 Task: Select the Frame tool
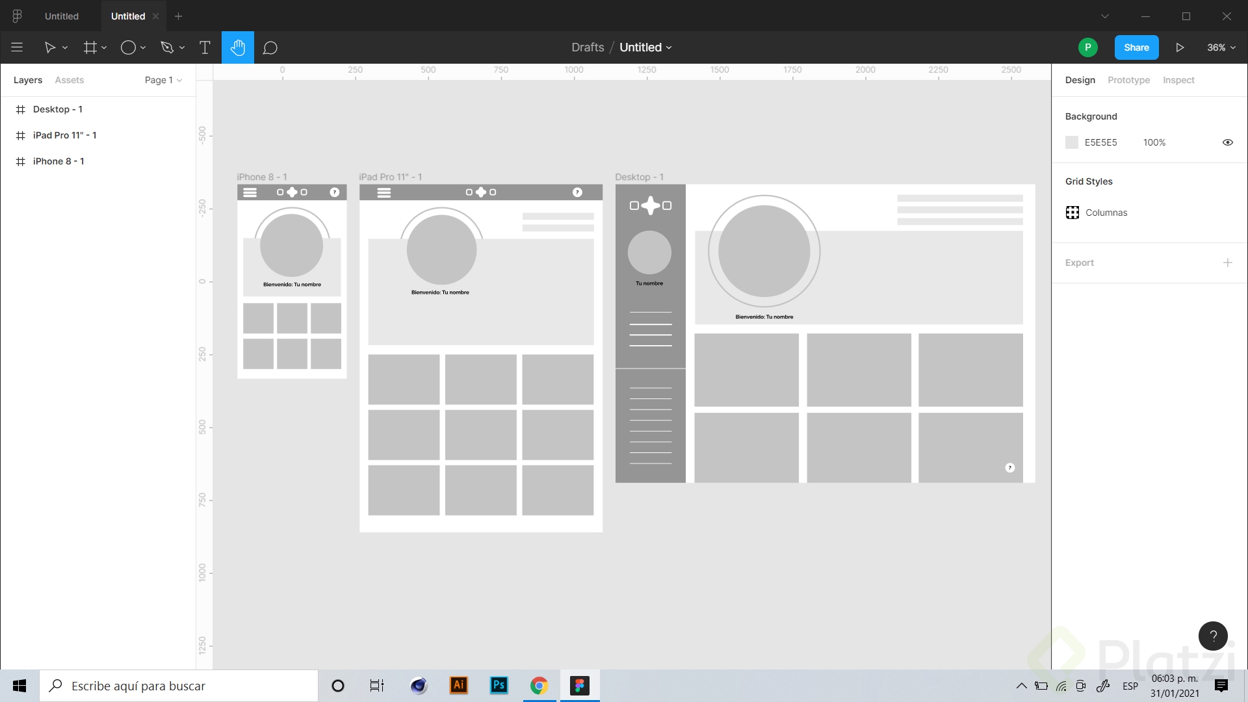[90, 47]
